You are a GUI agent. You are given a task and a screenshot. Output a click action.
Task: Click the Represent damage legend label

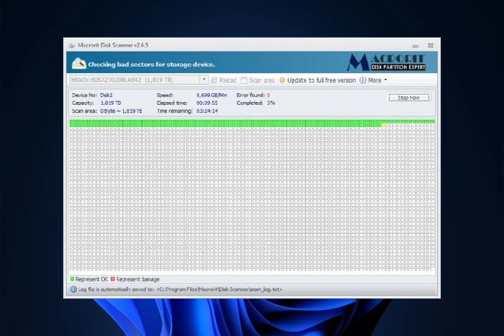137,279
